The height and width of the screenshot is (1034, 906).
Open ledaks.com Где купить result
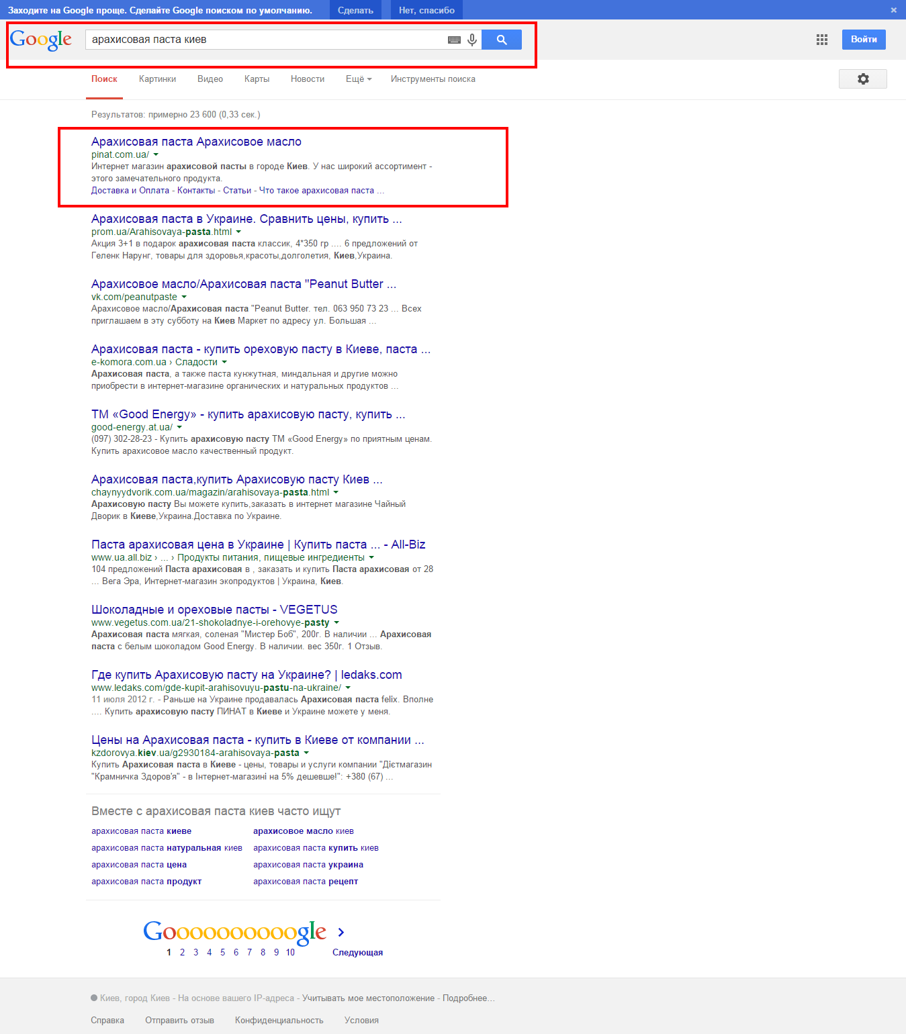[246, 675]
